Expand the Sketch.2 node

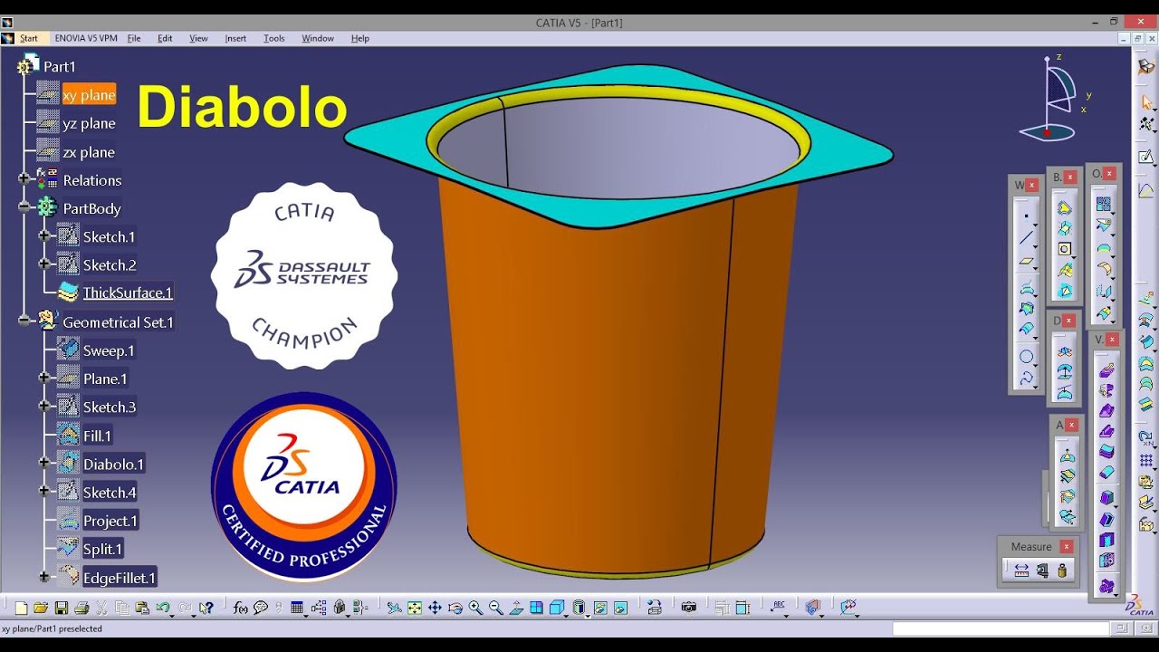[43, 264]
